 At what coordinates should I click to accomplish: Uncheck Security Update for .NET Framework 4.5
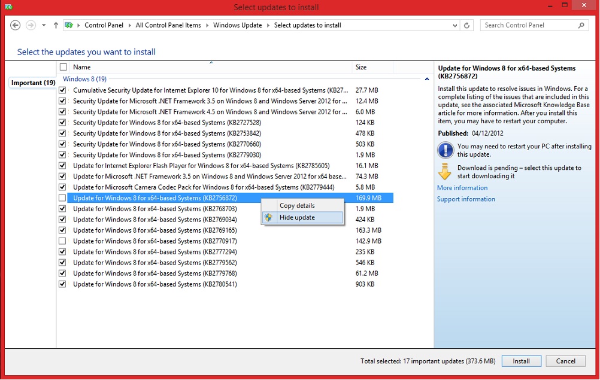click(62, 112)
